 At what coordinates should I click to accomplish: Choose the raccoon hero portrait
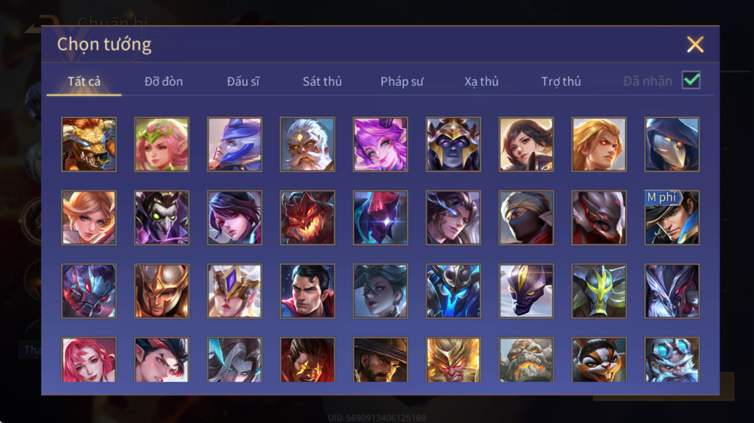pos(599,359)
